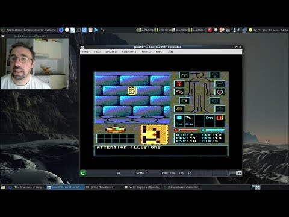
Task: Click the green reset icon in the status bar
Action: pos(83,173)
